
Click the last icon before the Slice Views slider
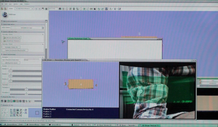click(29, 101)
